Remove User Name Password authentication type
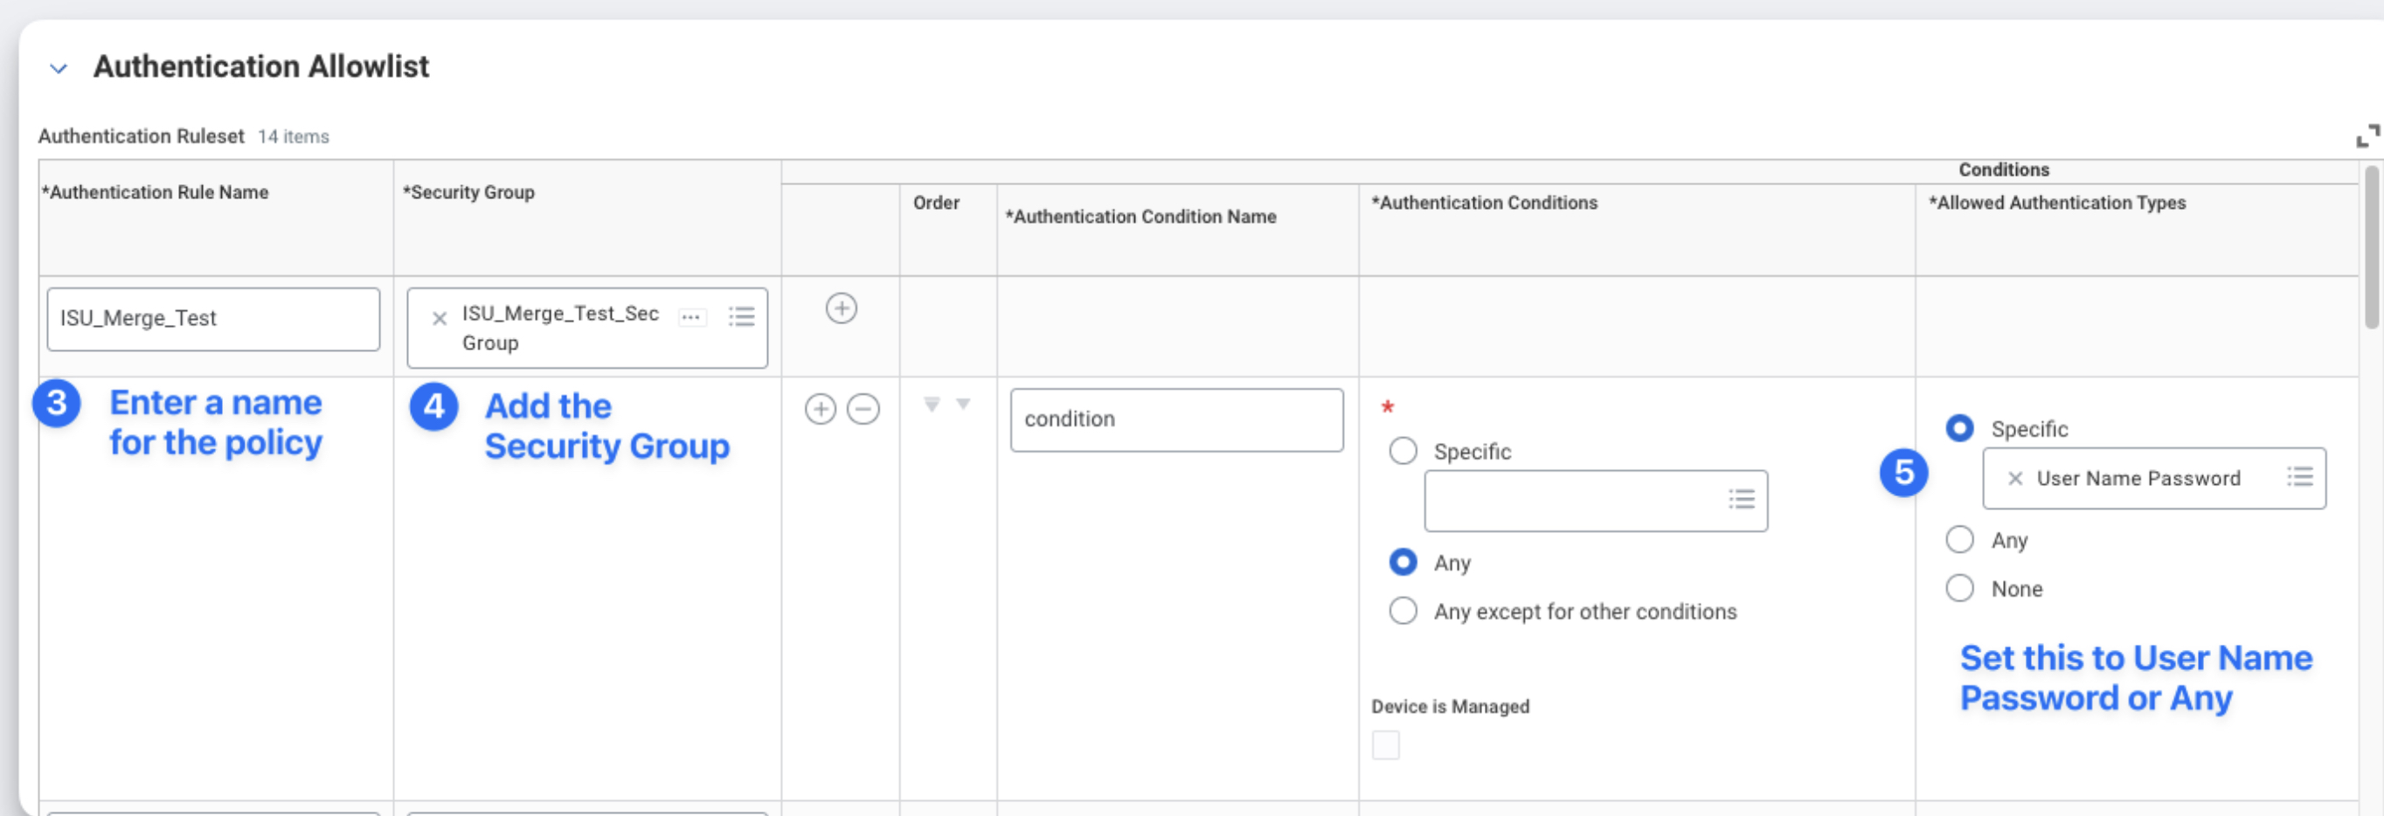Screen dimensions: 2384x816 [2014, 478]
